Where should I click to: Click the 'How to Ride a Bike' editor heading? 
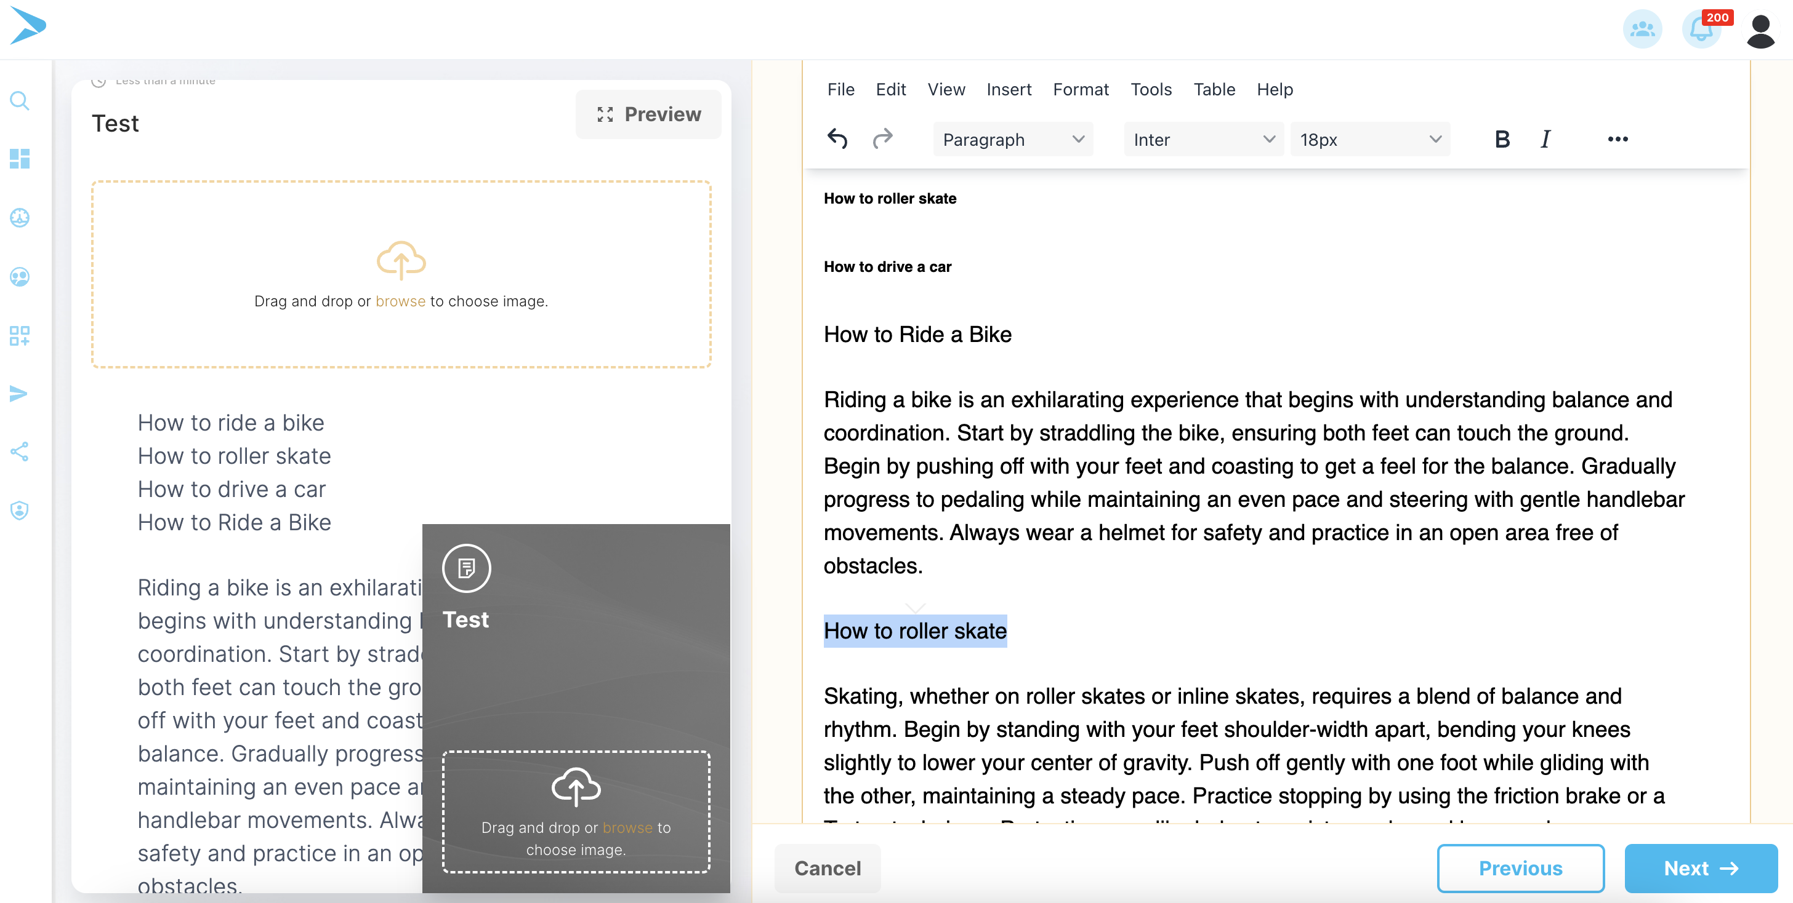point(917,335)
